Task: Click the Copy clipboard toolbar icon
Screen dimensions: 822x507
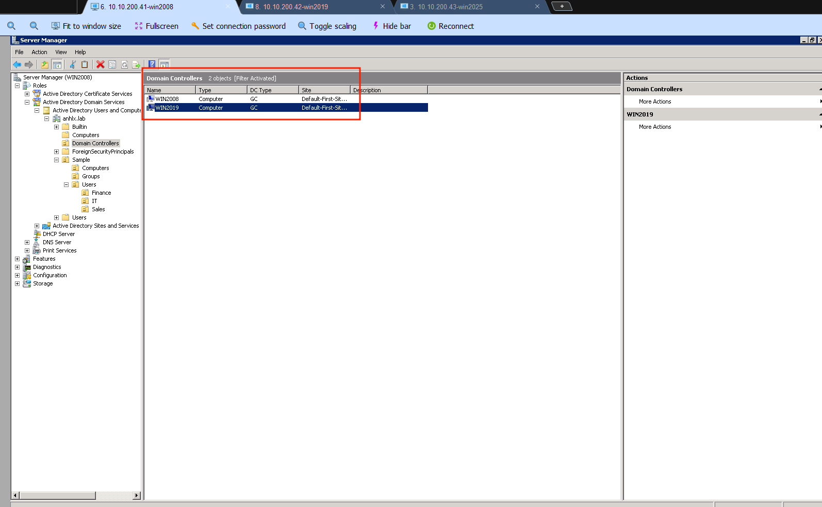Action: coord(85,64)
